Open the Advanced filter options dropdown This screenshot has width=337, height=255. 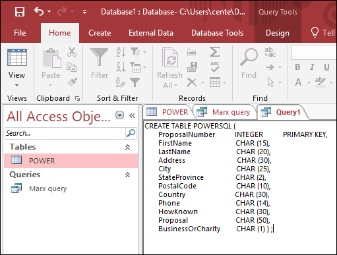138,67
